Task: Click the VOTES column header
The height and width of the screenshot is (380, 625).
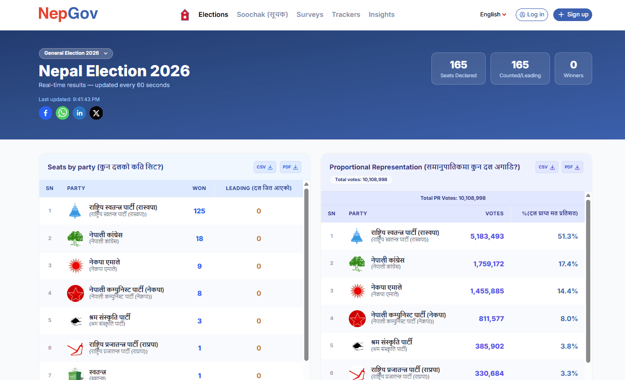Action: pyautogui.click(x=495, y=213)
